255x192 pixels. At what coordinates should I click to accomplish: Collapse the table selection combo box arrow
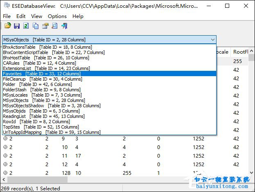212,40
